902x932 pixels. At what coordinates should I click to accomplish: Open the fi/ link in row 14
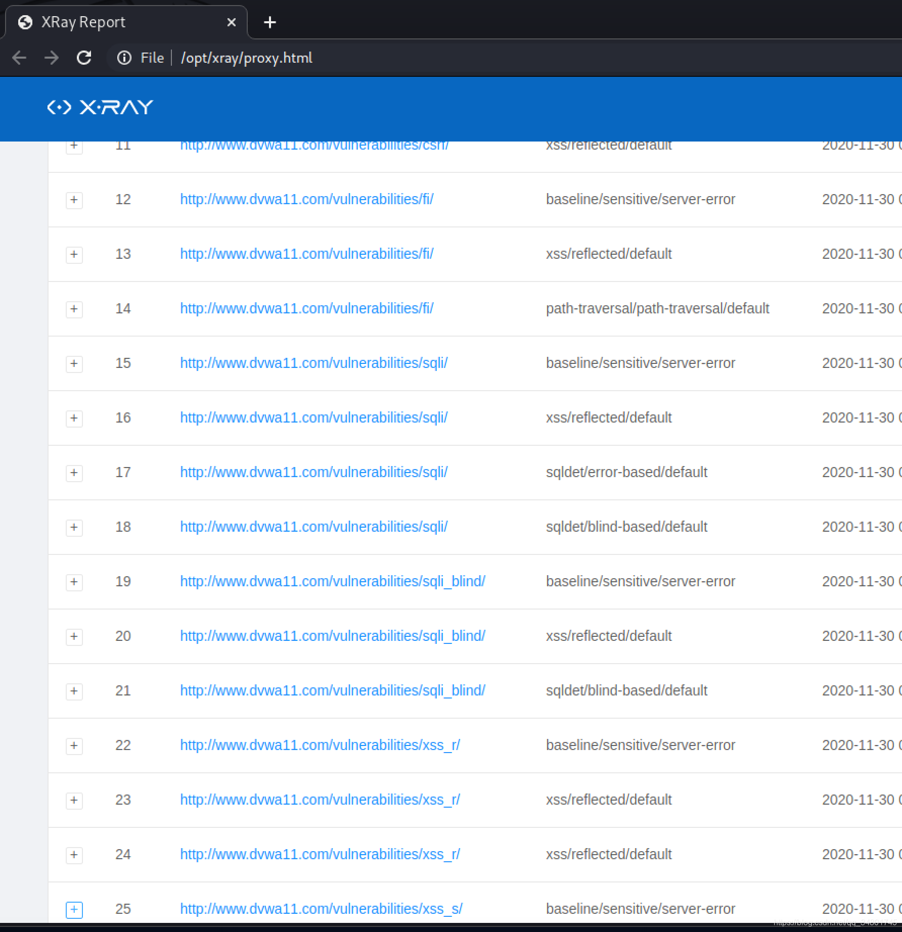(306, 308)
